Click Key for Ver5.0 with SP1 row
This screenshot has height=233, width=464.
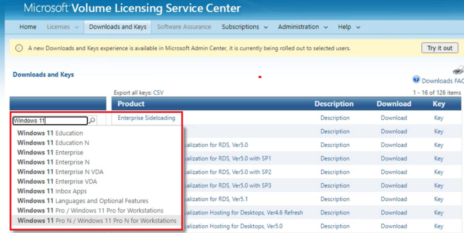[x=439, y=158]
